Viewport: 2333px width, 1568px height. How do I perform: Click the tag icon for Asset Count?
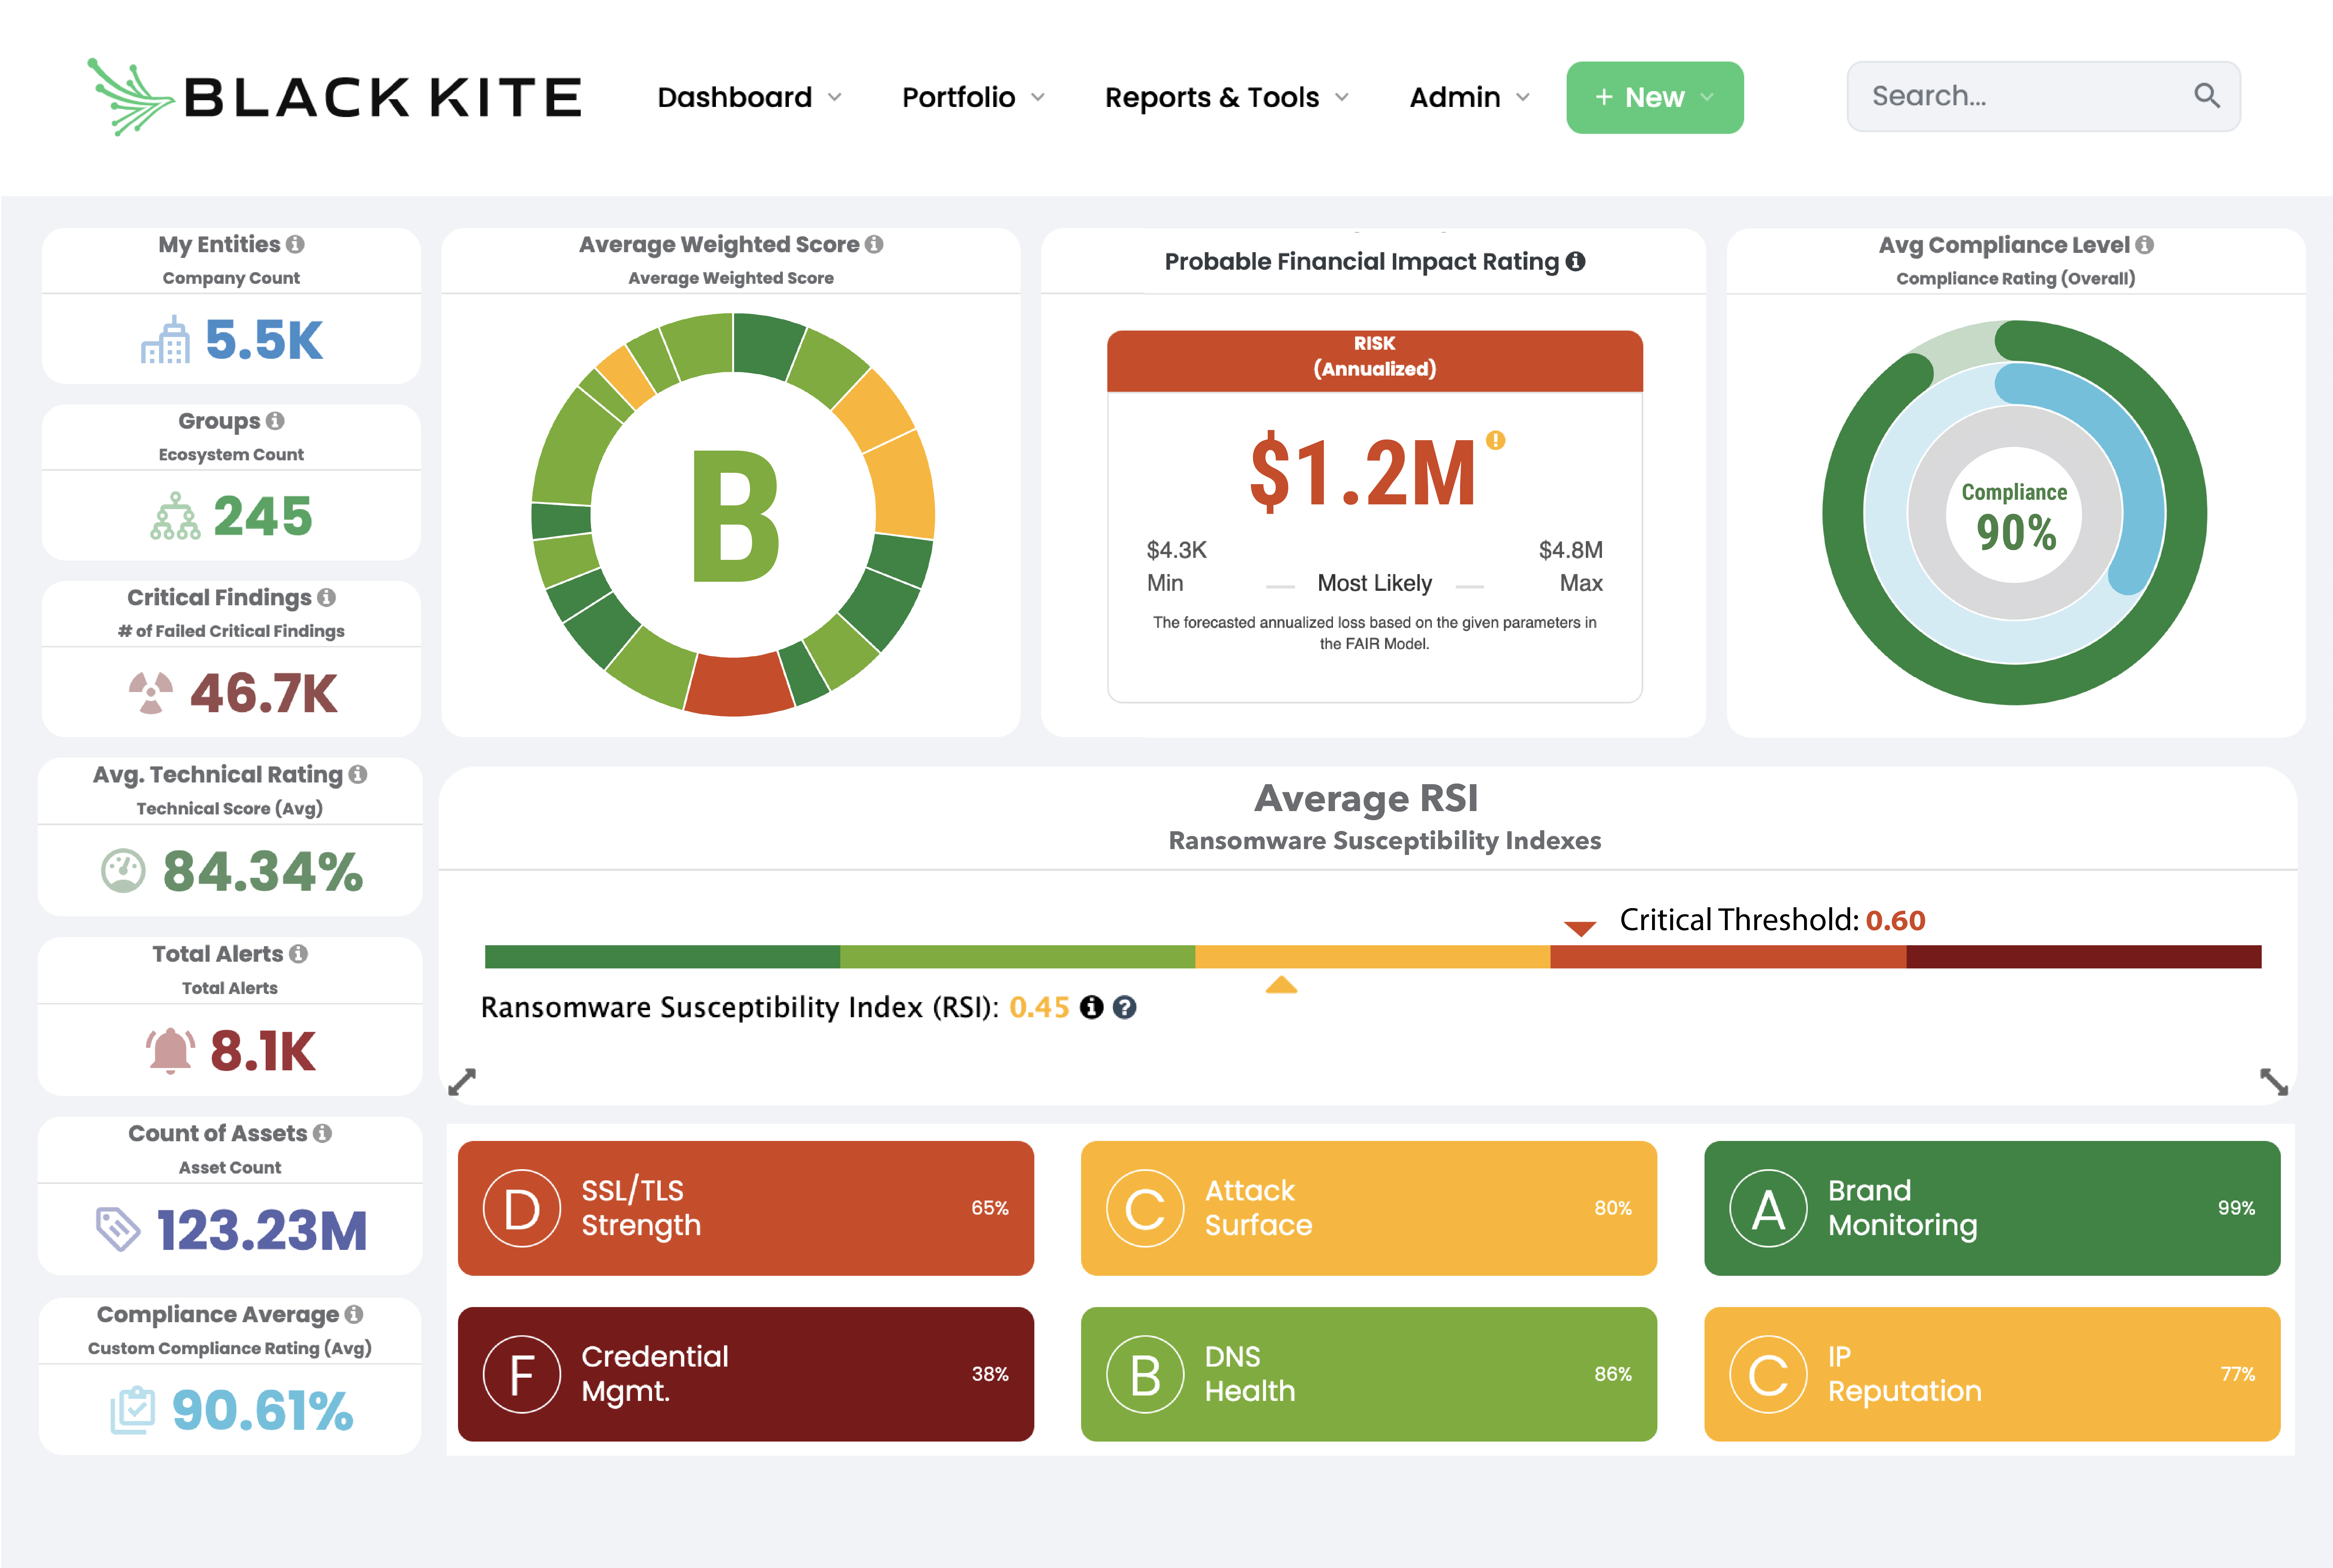(x=118, y=1229)
